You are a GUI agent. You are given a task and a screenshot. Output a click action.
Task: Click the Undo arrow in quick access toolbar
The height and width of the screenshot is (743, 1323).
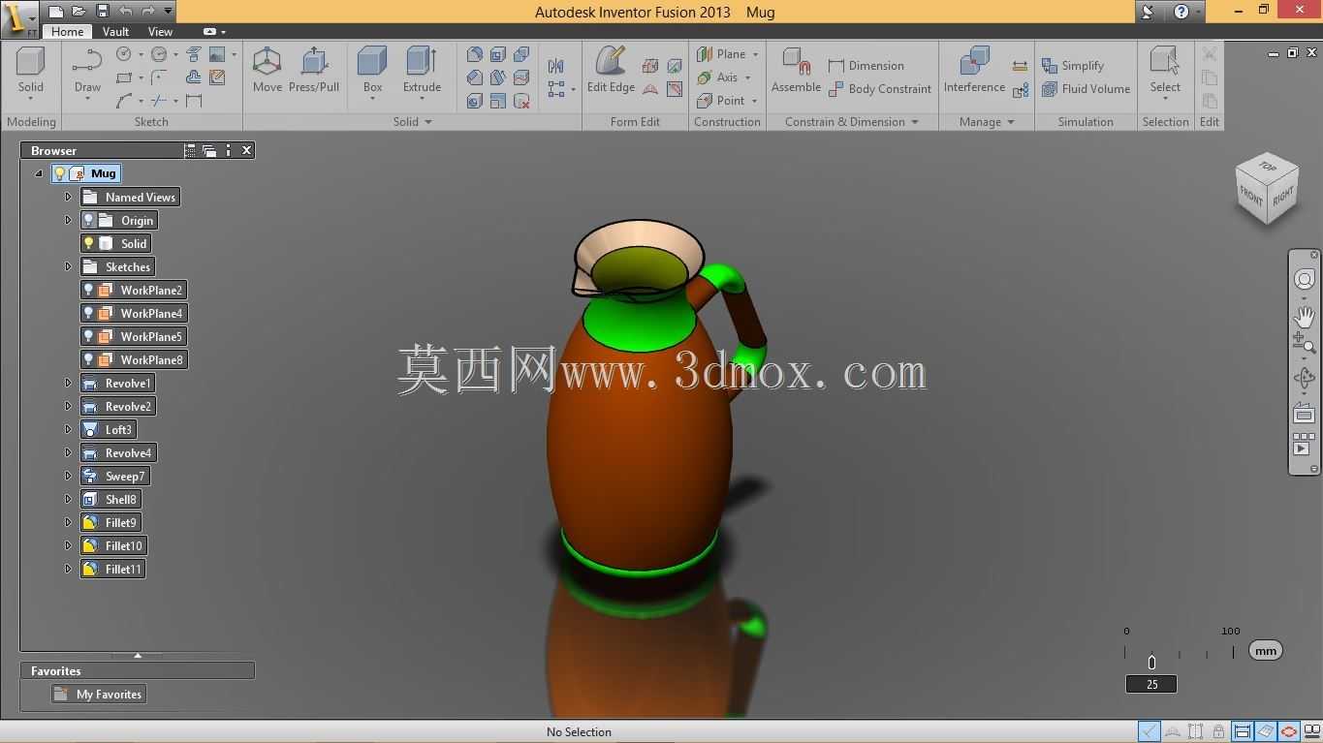coord(126,12)
